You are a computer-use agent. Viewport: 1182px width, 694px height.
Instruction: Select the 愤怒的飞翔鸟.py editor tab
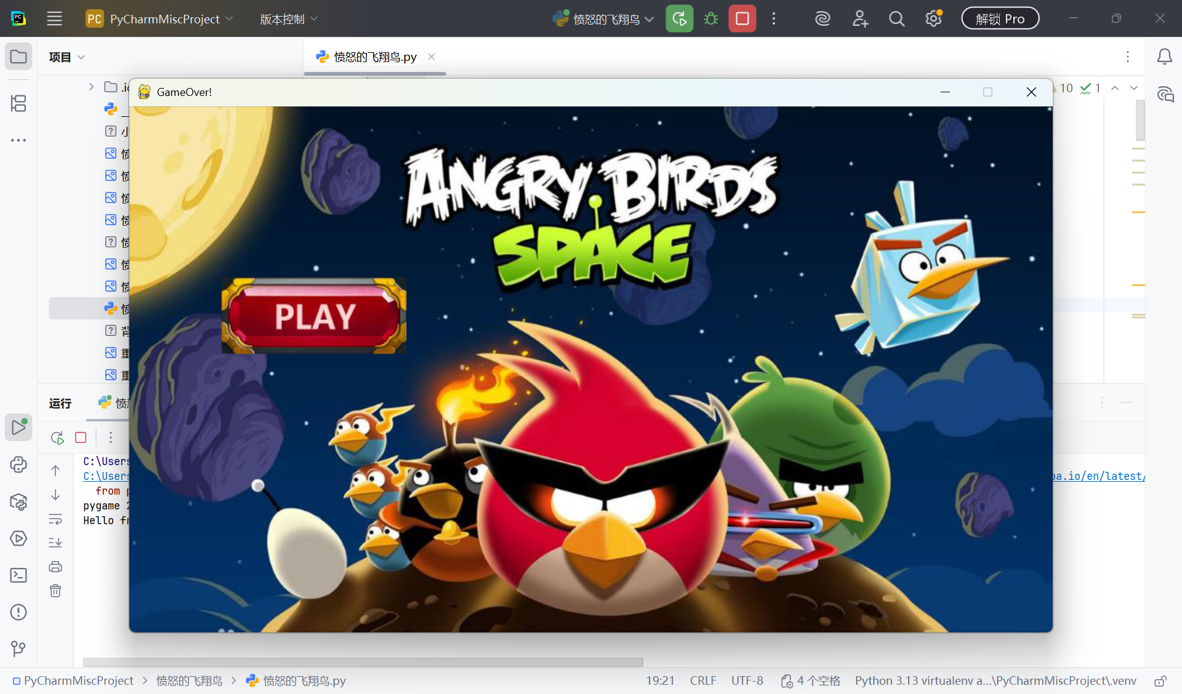pos(374,57)
